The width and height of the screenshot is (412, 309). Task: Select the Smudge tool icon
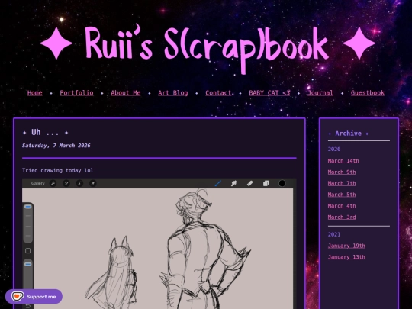coord(234,183)
